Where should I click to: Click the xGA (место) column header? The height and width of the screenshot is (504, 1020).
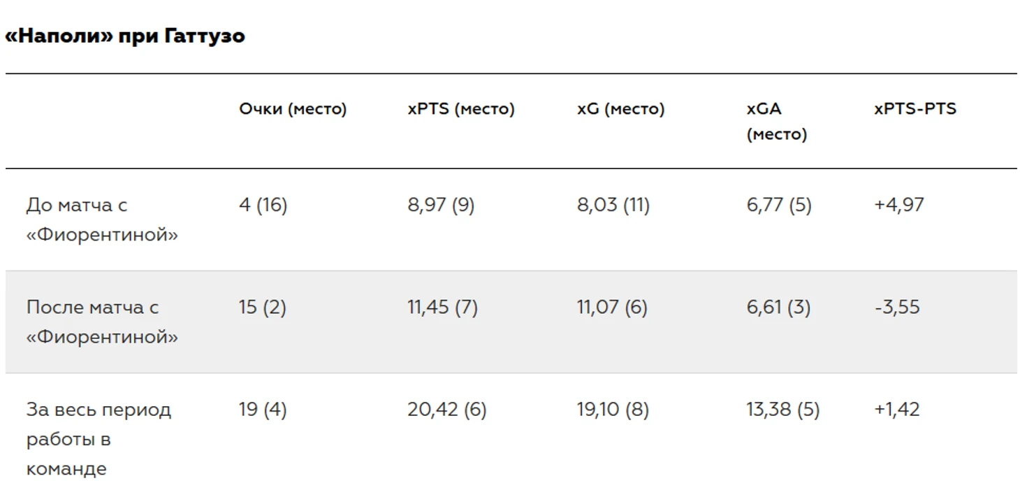coord(777,121)
